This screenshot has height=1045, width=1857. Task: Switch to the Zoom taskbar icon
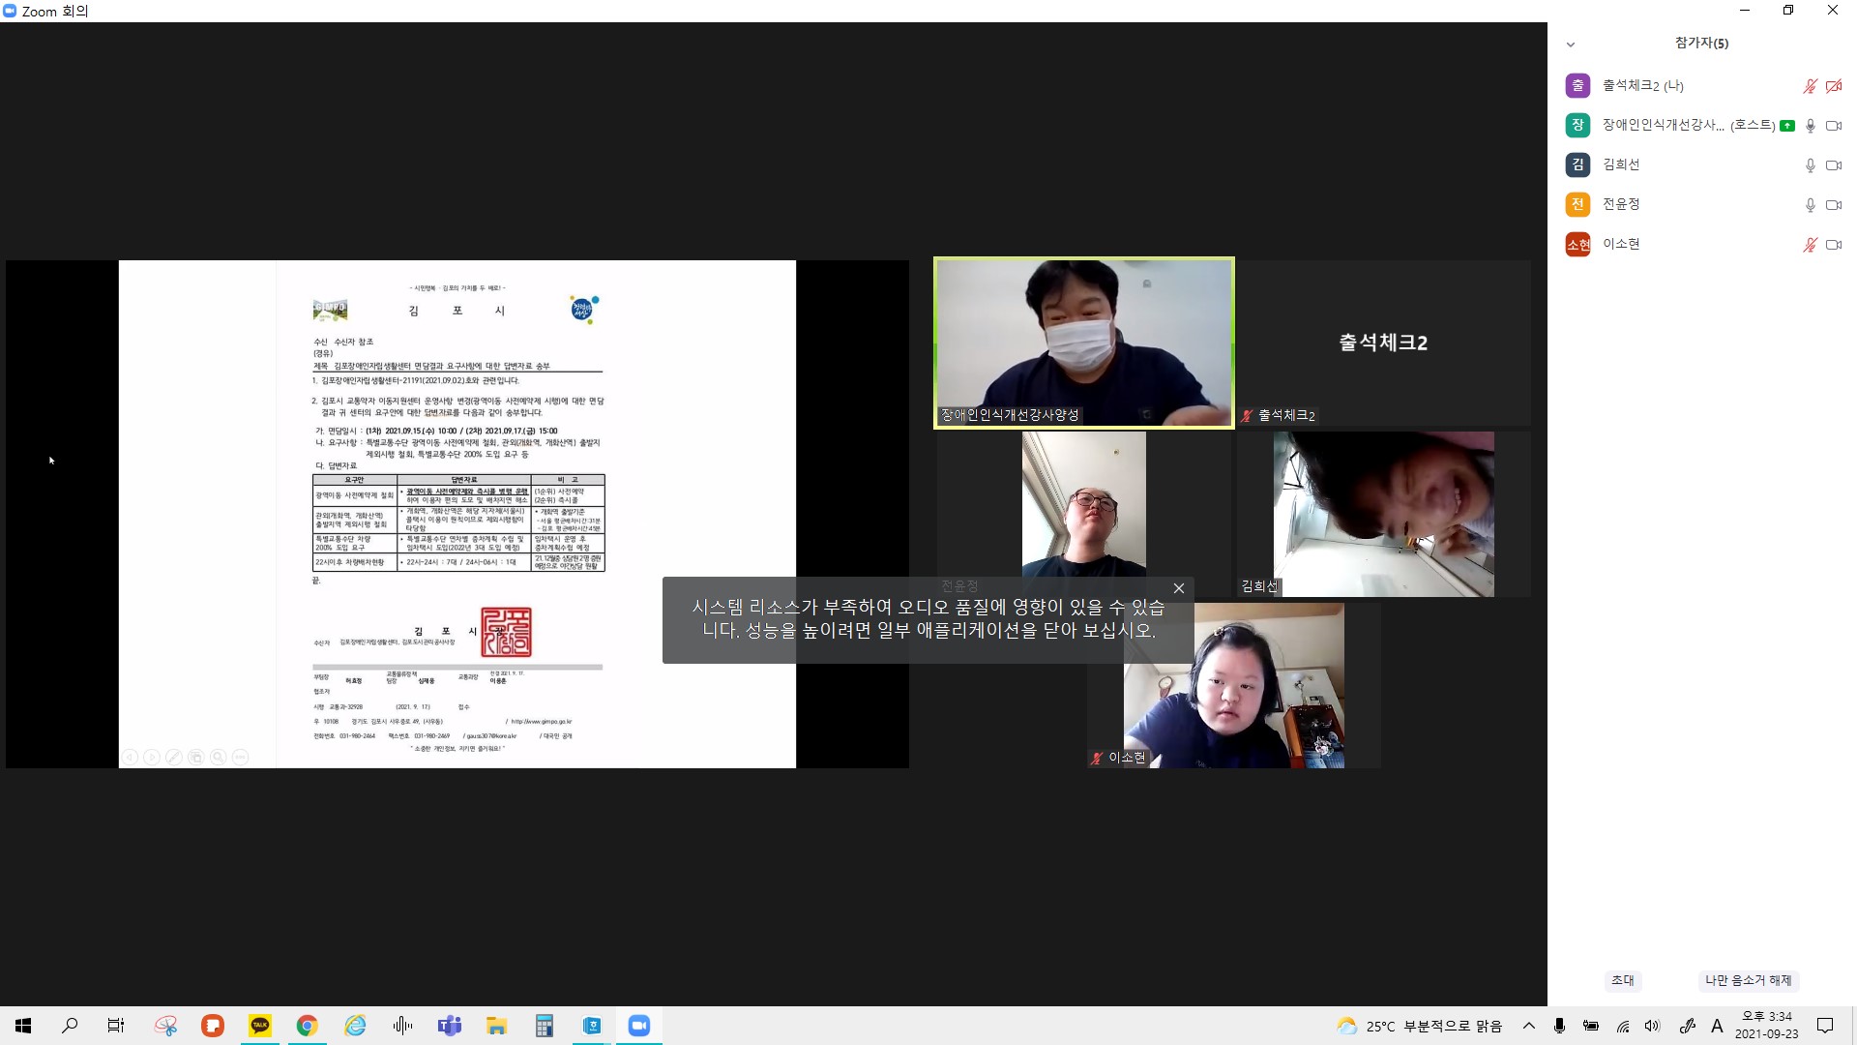click(639, 1026)
